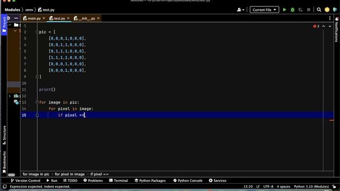Start the debugger with the bug icon
340x191 pixels.
(x=293, y=10)
